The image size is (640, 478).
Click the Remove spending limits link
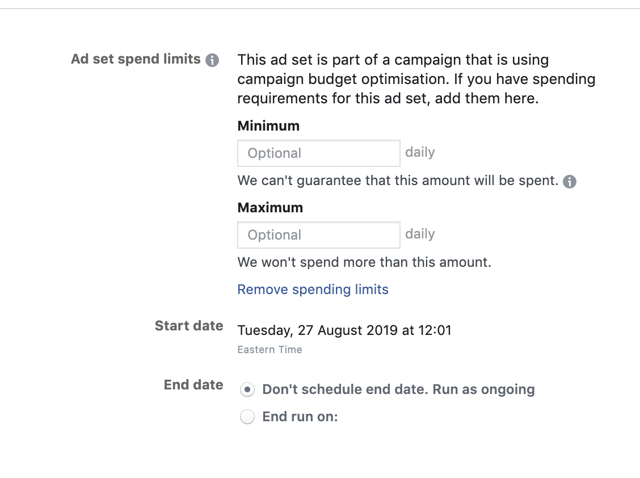(x=313, y=290)
